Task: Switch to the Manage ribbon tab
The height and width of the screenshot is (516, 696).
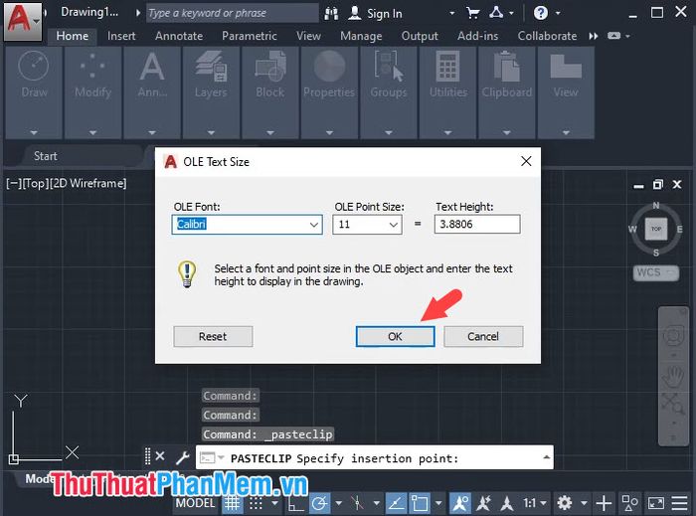Action: pos(361,36)
